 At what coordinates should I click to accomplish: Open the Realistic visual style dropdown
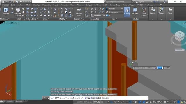point(115,9)
